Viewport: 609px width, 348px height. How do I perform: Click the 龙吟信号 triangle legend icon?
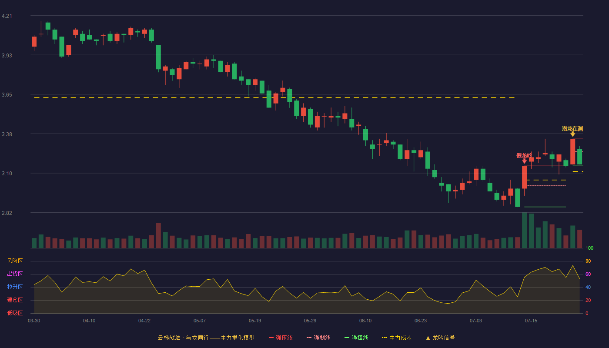428,338
